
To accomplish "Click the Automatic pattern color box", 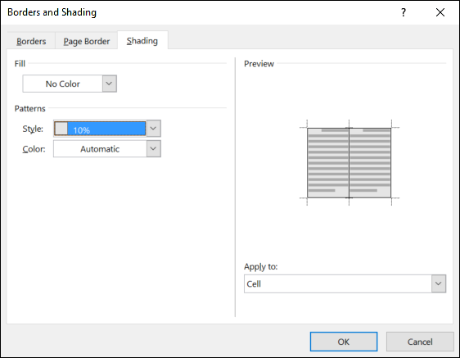I will tap(100, 148).
